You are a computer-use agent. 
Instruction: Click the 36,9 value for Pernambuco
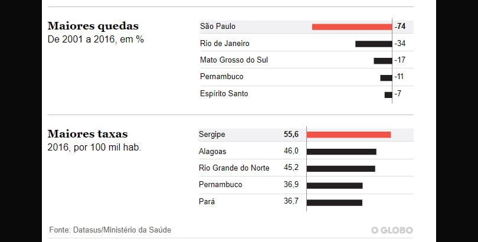291,185
